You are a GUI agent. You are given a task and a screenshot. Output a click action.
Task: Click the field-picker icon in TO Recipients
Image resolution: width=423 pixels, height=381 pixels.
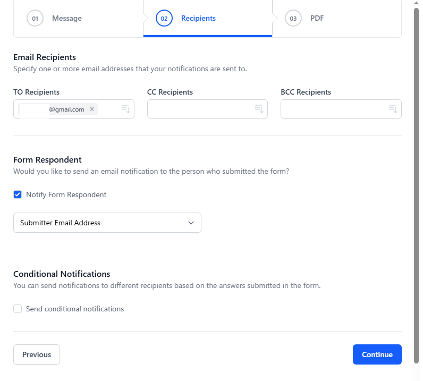pyautogui.click(x=126, y=109)
